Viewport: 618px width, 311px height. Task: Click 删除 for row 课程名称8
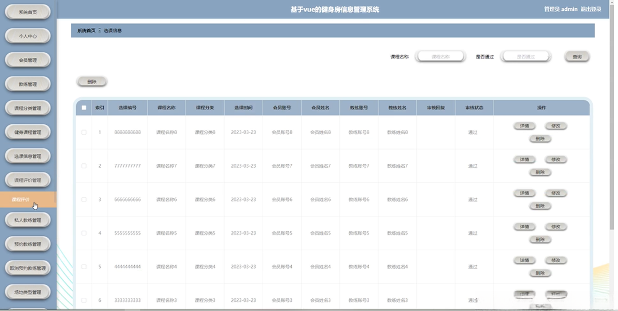pos(540,139)
